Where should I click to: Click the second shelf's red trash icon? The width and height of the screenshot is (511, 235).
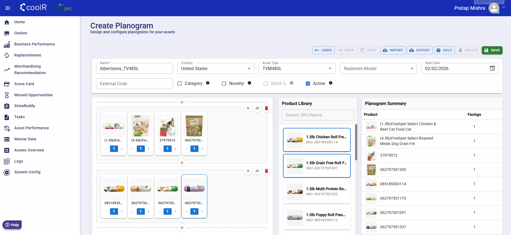pos(266,171)
